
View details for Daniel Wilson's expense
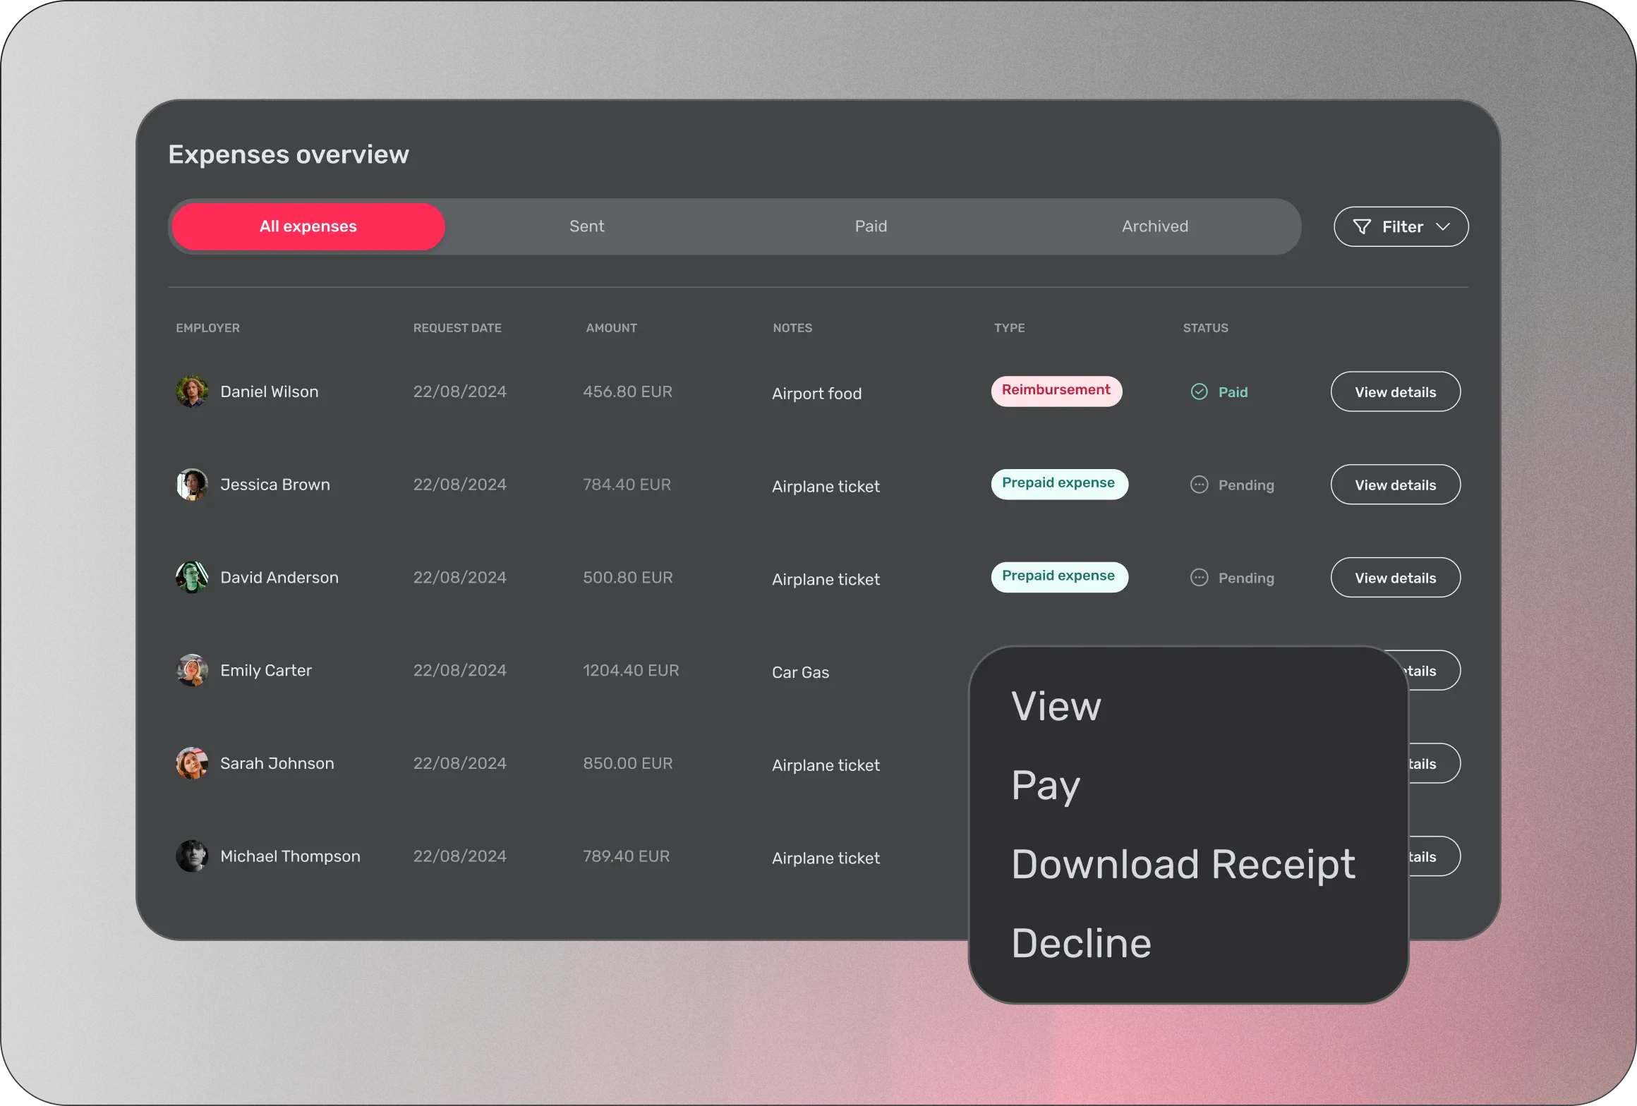coord(1395,391)
